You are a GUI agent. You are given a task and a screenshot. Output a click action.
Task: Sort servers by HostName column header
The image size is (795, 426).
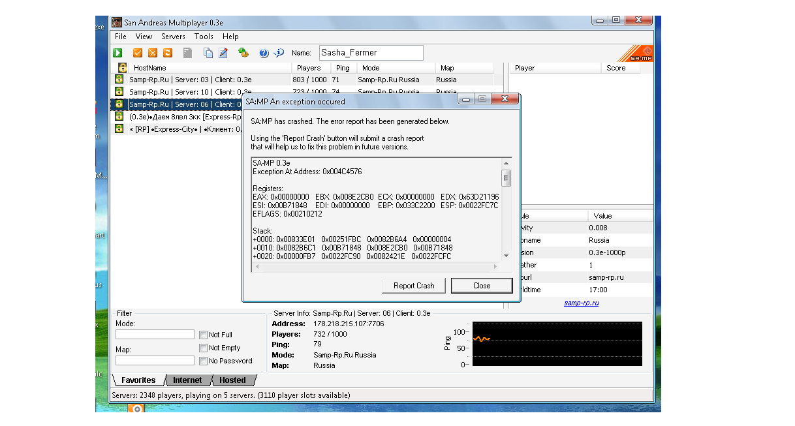click(x=210, y=68)
